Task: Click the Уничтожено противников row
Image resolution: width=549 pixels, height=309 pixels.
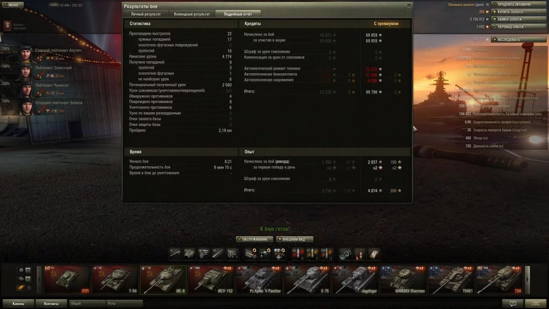Action: (x=180, y=108)
